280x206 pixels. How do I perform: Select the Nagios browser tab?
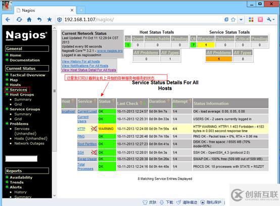pyautogui.click(x=44, y=10)
